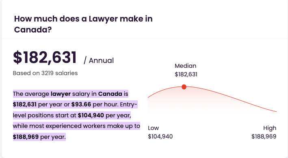Click the Low label under the chart
This screenshot has width=288, height=158.
(154, 128)
